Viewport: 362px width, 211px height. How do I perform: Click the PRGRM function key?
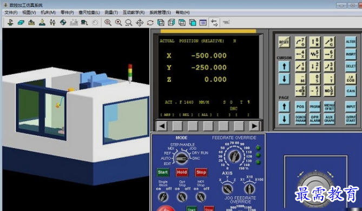click(x=315, y=107)
